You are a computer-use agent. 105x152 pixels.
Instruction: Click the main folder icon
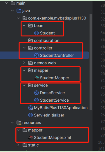13,3
